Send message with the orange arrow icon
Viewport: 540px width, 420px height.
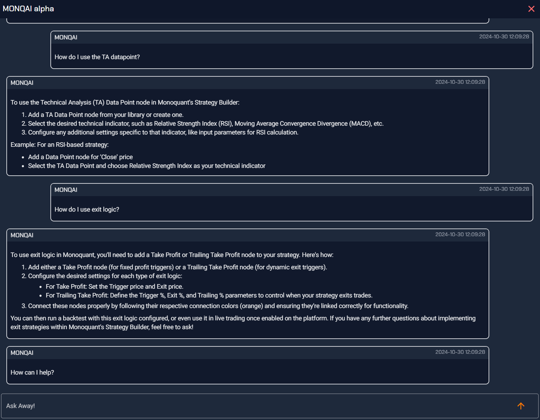(x=521, y=406)
